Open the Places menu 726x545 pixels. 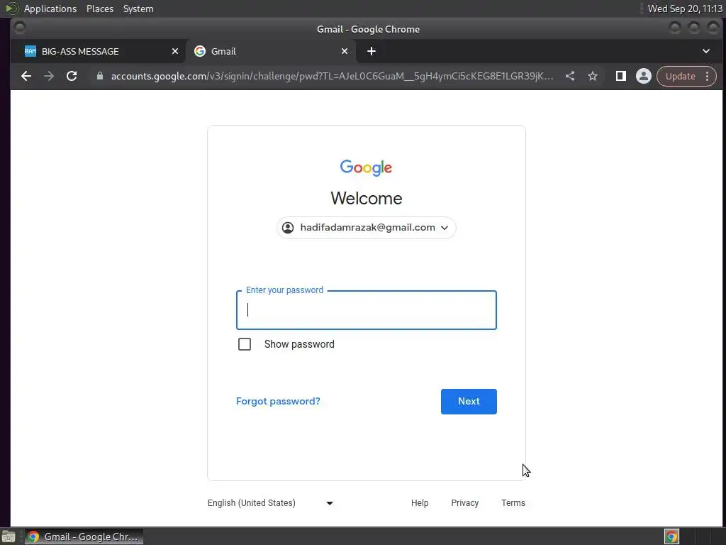pos(100,9)
